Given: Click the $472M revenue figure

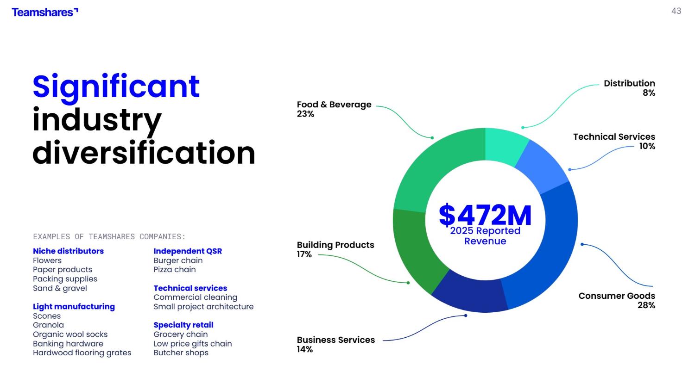Looking at the screenshot, I should [x=485, y=215].
